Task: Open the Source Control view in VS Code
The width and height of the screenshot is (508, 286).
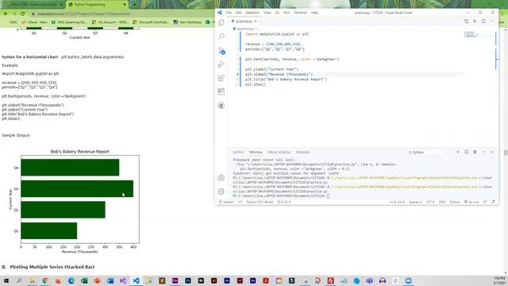Action: point(221,50)
